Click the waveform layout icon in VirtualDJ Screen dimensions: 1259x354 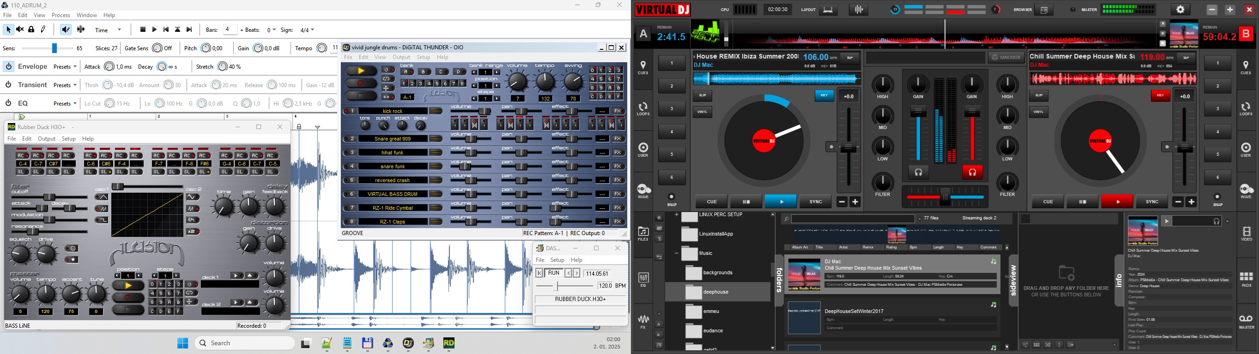(x=859, y=10)
